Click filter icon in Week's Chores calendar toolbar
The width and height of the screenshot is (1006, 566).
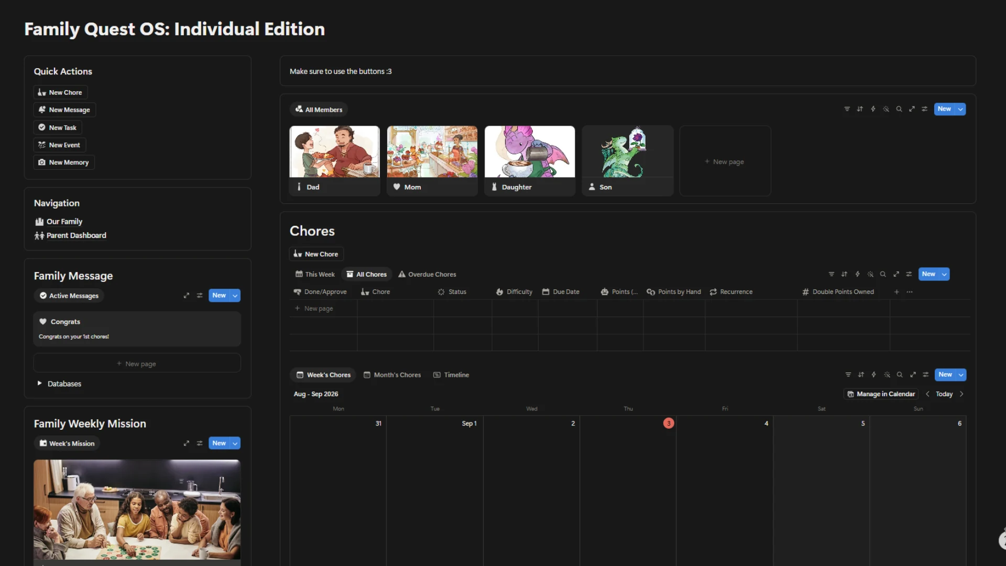point(848,375)
